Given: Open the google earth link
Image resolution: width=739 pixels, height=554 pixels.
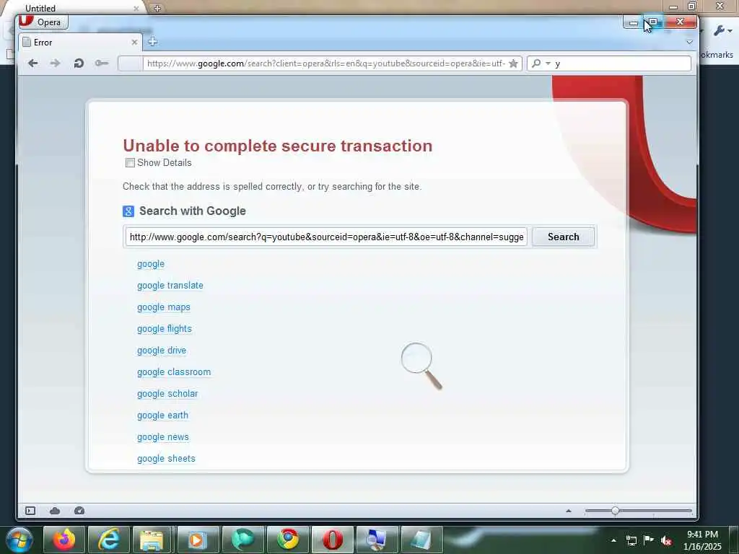Looking at the screenshot, I should (162, 415).
